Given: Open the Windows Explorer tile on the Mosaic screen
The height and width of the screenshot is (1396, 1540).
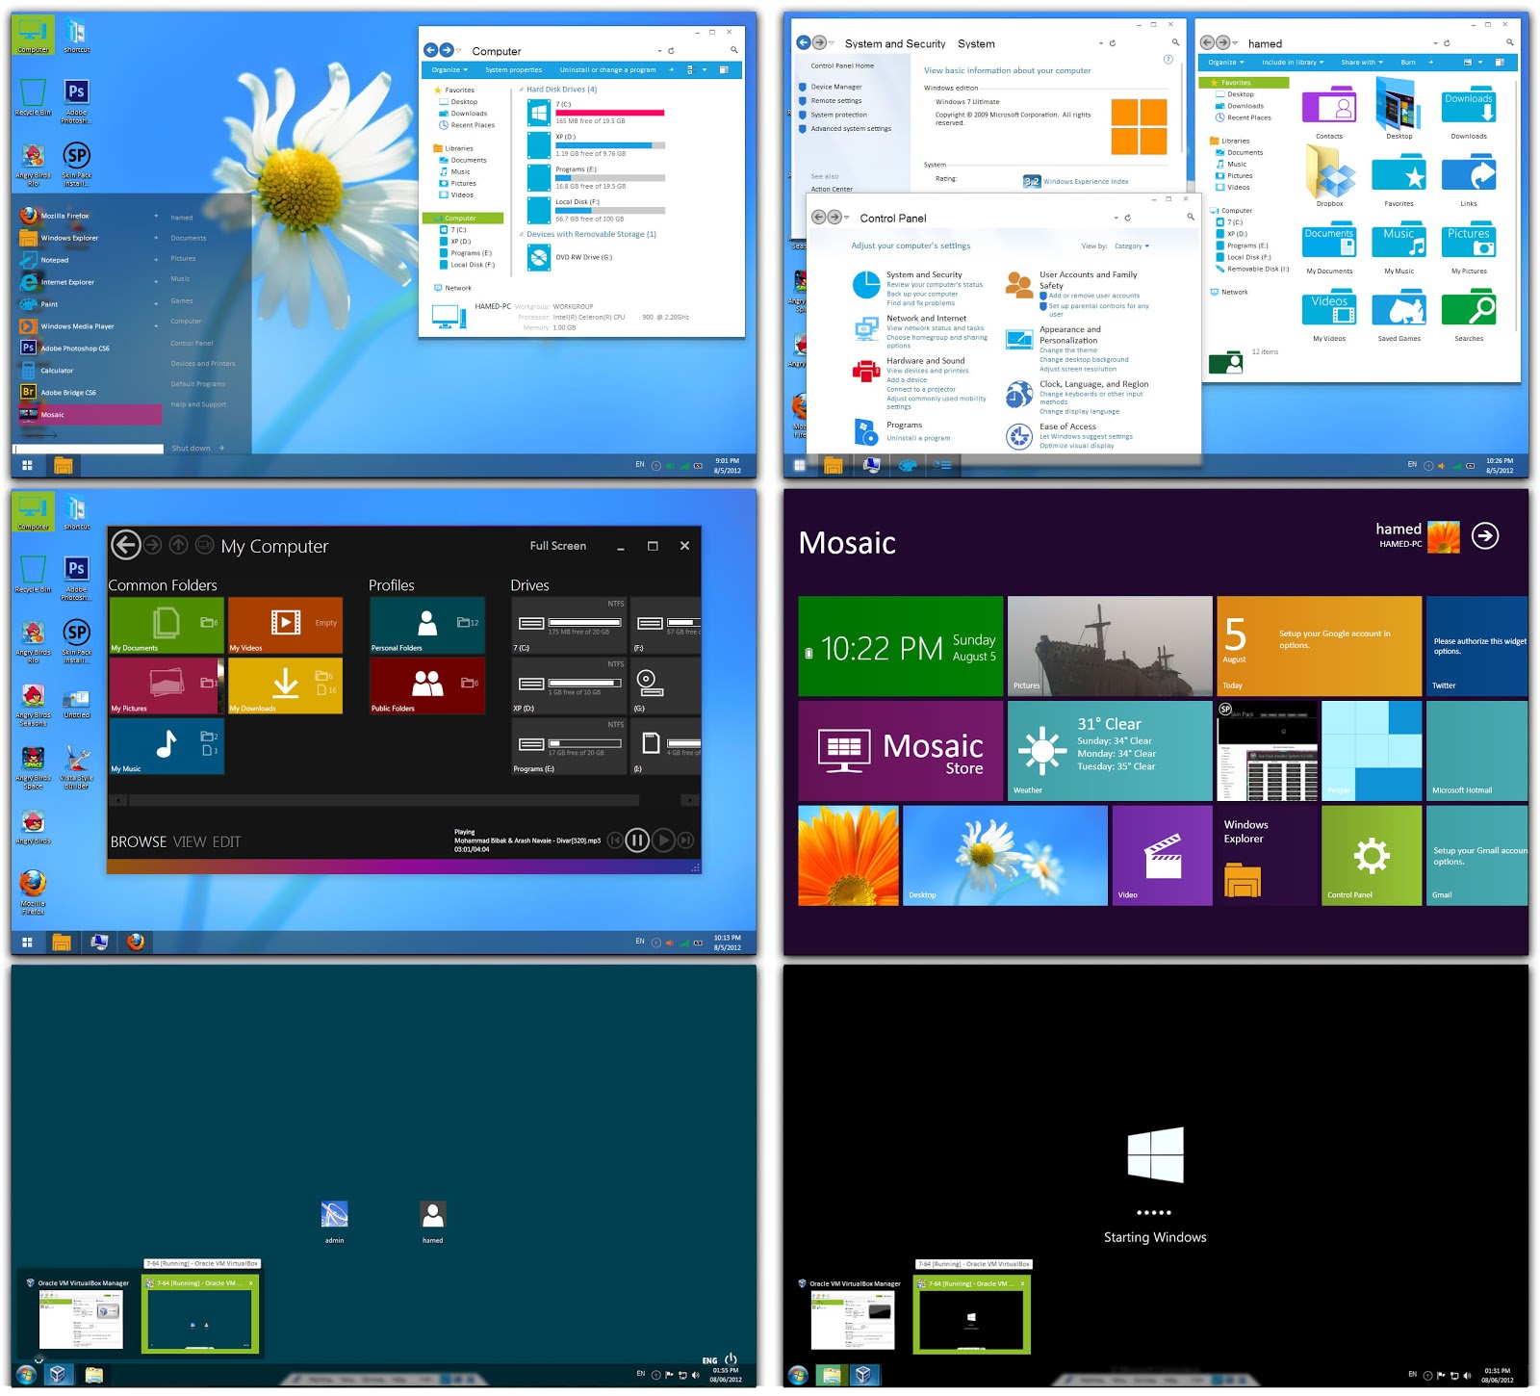Looking at the screenshot, I should click(1267, 855).
